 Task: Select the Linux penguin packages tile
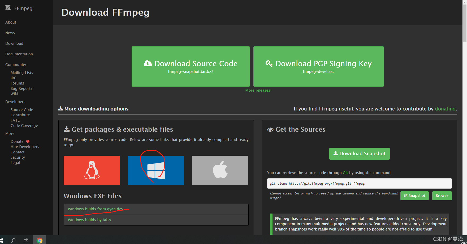coord(92,170)
